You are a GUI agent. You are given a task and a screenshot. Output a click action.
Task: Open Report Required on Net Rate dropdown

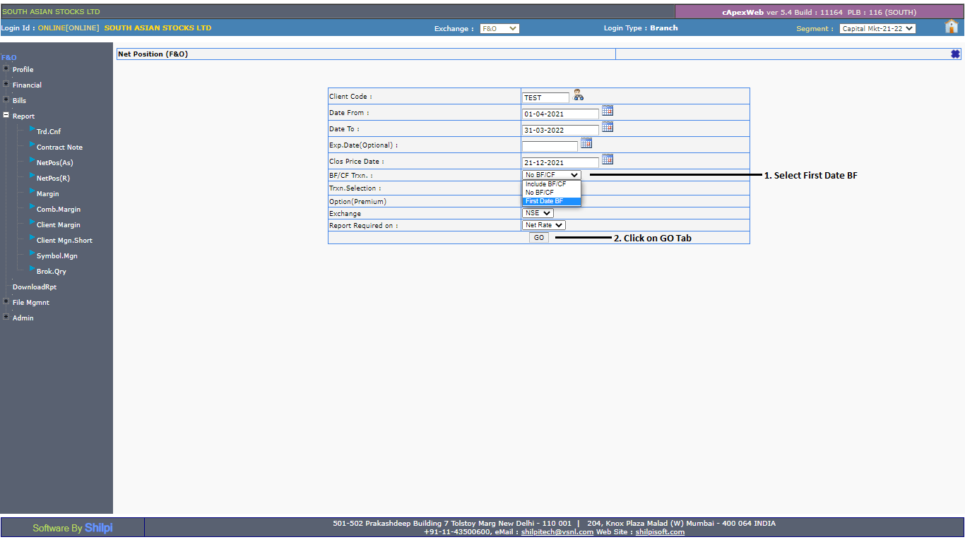click(x=544, y=225)
